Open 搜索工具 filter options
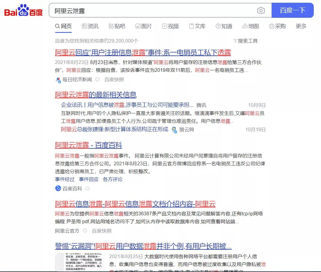This screenshot has width=321, height=272. tap(245, 41)
